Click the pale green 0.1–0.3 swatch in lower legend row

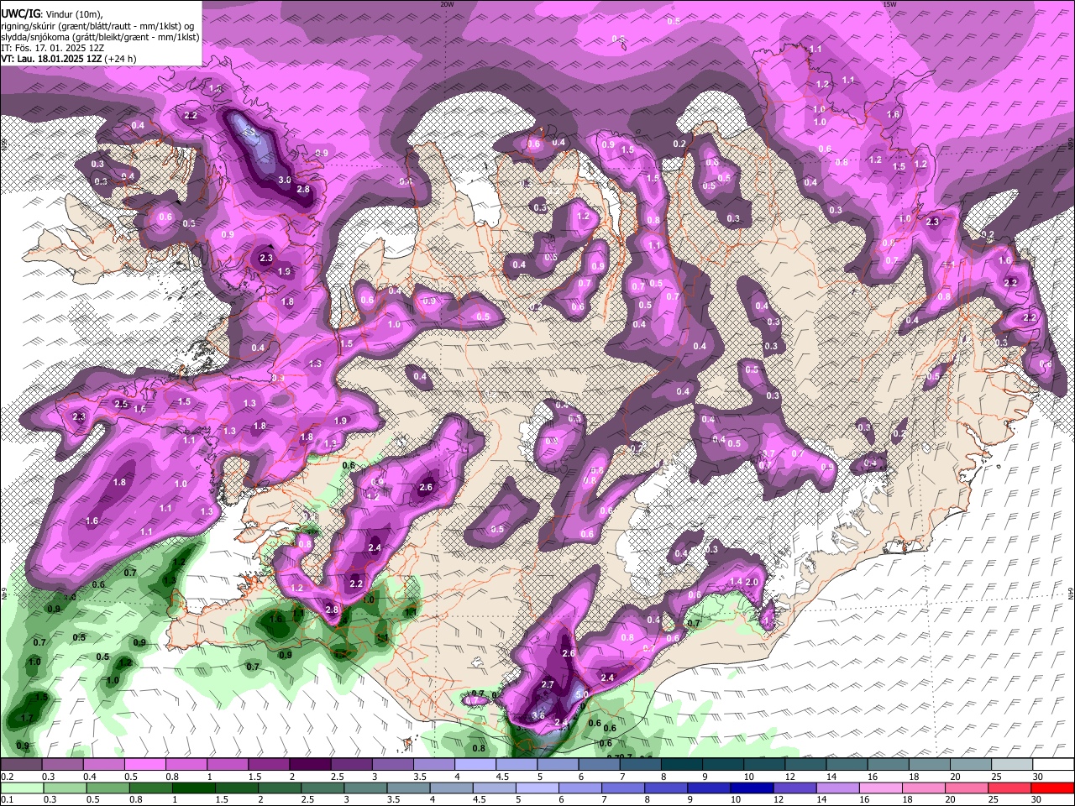click(21, 788)
